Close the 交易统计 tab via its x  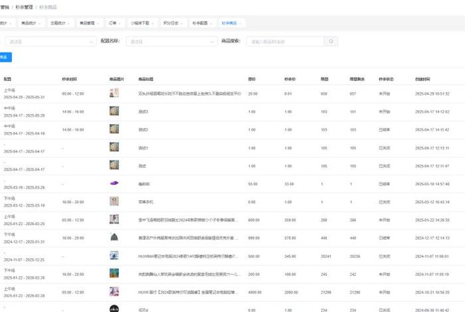point(68,23)
